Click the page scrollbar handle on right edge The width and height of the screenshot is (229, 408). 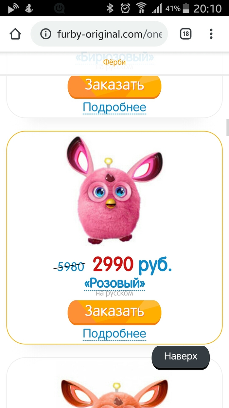[227, 127]
